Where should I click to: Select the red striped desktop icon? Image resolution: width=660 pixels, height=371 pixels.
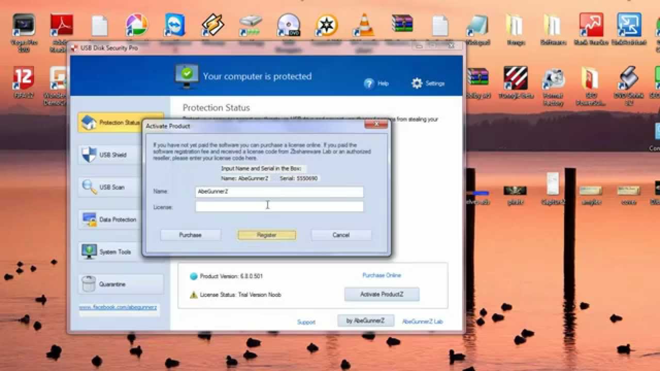[x=516, y=78]
